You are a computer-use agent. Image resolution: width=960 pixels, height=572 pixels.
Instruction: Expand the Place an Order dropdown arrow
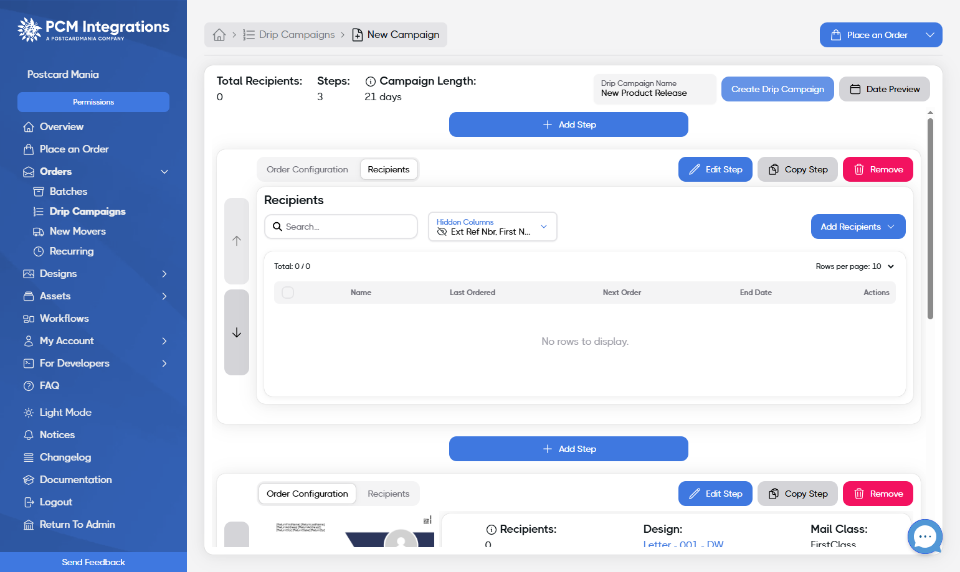930,35
